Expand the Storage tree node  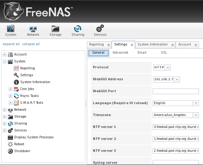pos(4,116)
